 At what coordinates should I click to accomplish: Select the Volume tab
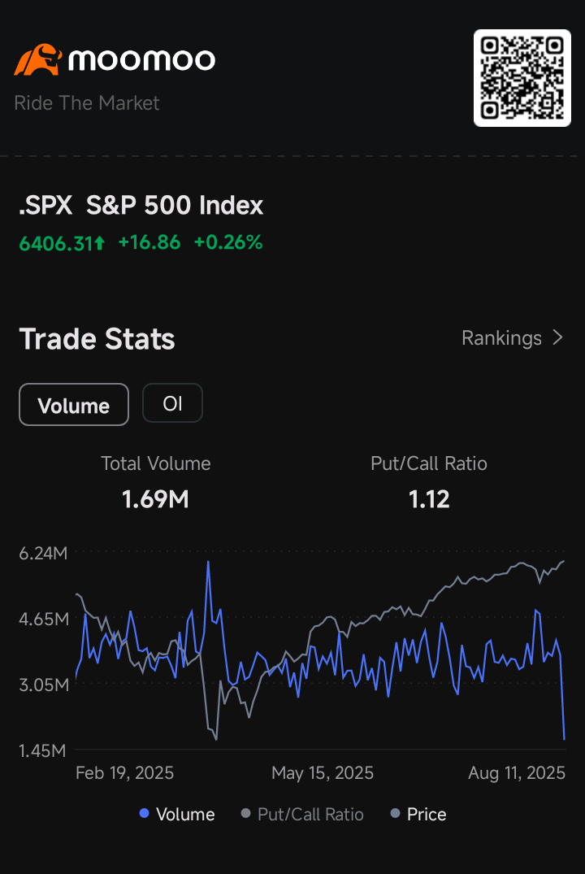tap(74, 405)
